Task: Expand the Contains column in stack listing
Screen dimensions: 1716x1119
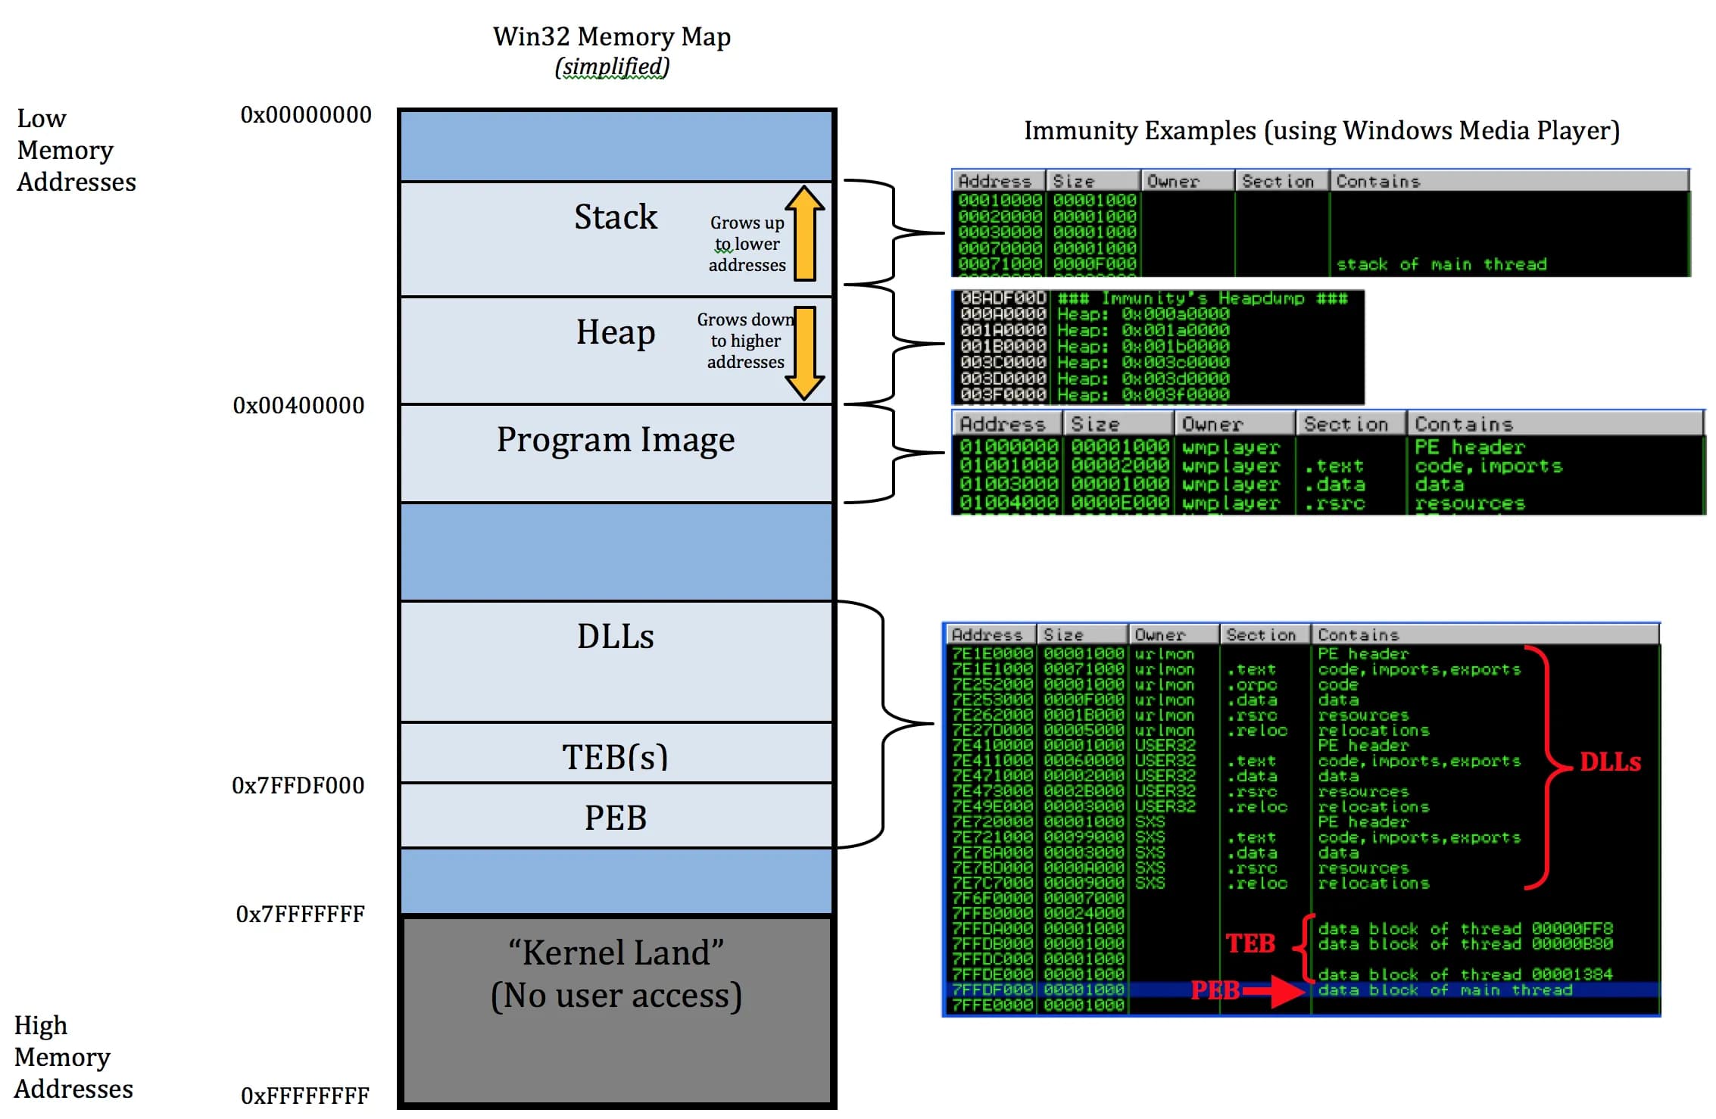Action: [1378, 180]
